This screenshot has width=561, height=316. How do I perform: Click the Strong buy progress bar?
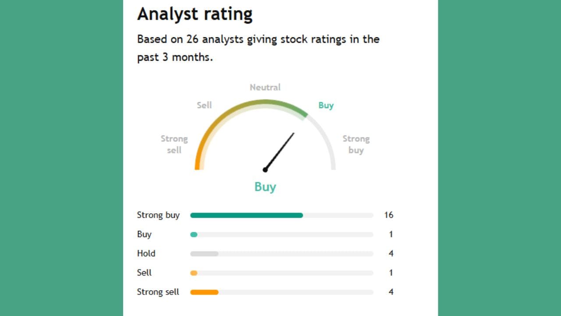point(246,215)
